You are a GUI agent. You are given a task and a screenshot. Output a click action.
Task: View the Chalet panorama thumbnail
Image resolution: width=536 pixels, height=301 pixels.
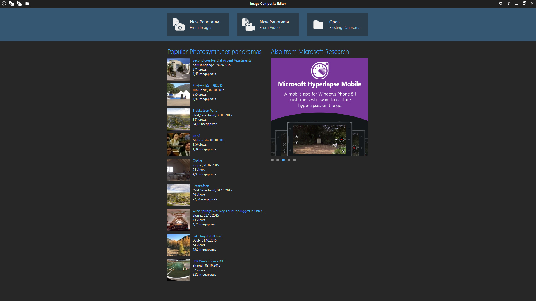pos(178,169)
